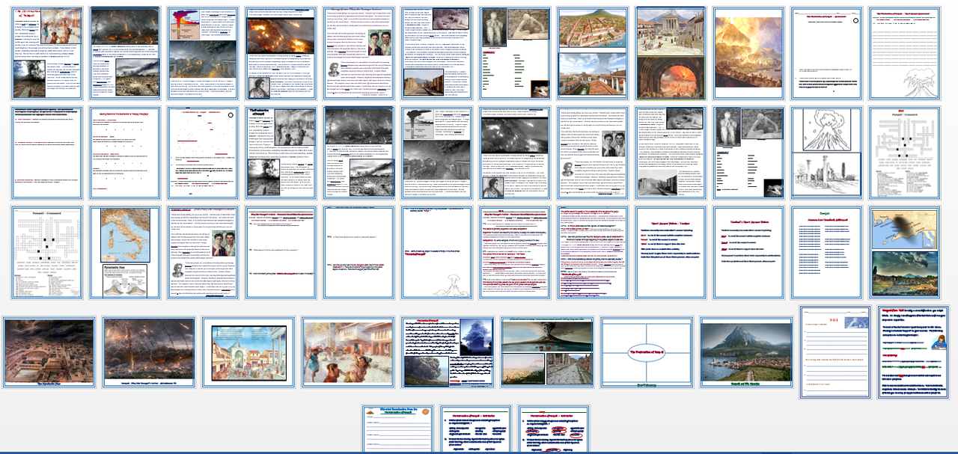958x454 pixels.
Task: View the plaster cast victim photo page
Action: click(516, 51)
